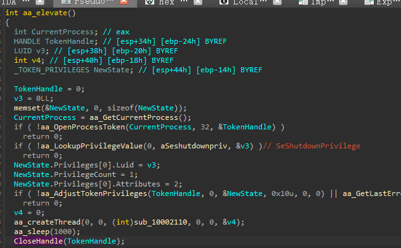
Task: Select the aa_OpenProcessToken call
Action: [83, 127]
